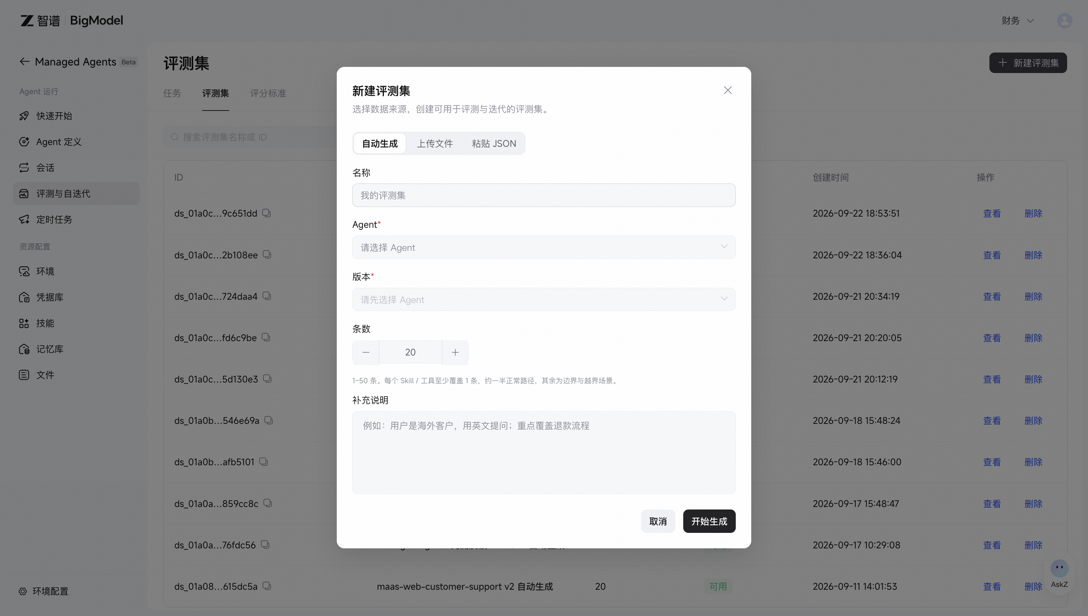The width and height of the screenshot is (1088, 616).
Task: Click 删除 for 2026-09-21 20:34:19 row
Action: point(1033,296)
